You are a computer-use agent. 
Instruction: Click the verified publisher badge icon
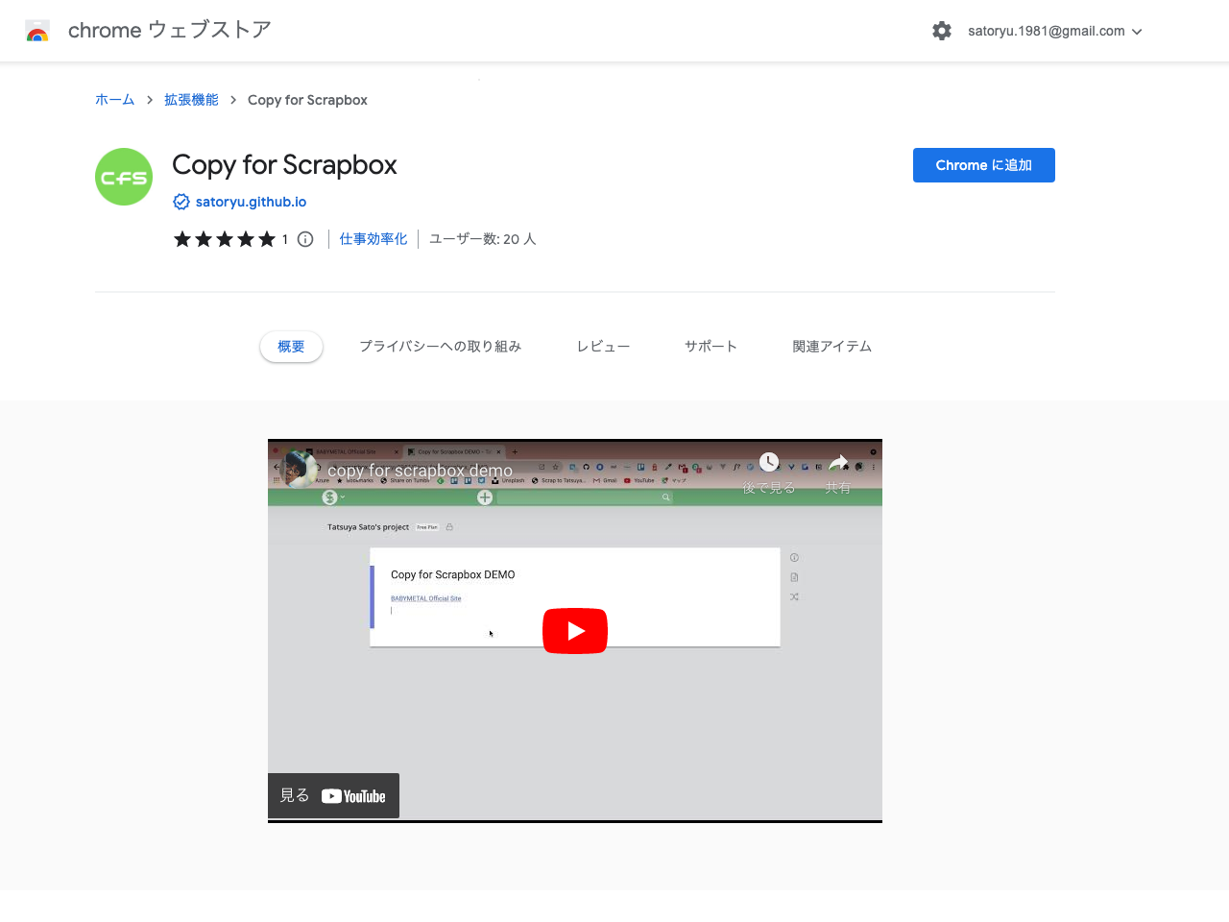pos(181,202)
